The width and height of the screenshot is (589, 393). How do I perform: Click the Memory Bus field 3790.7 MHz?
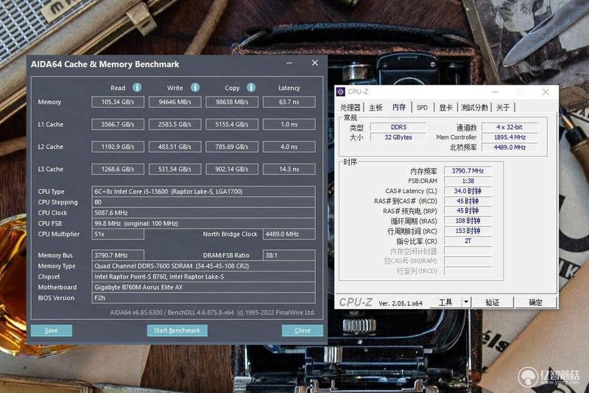(118, 255)
